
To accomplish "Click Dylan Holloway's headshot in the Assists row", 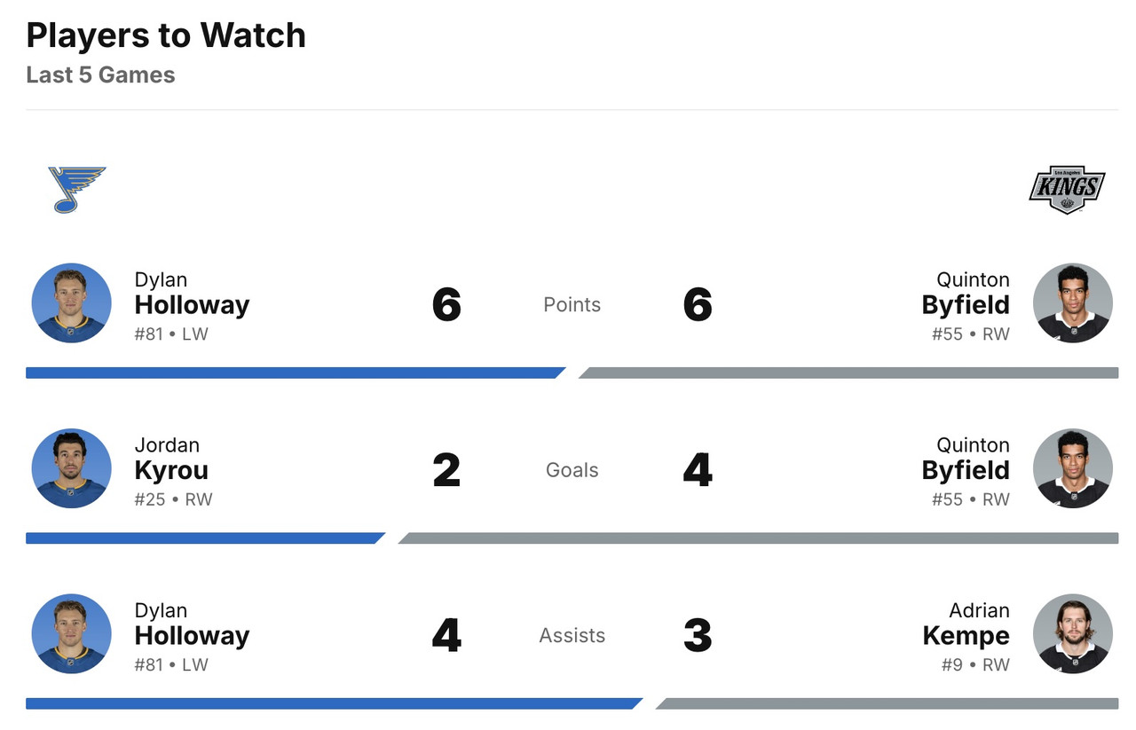I will (71, 633).
